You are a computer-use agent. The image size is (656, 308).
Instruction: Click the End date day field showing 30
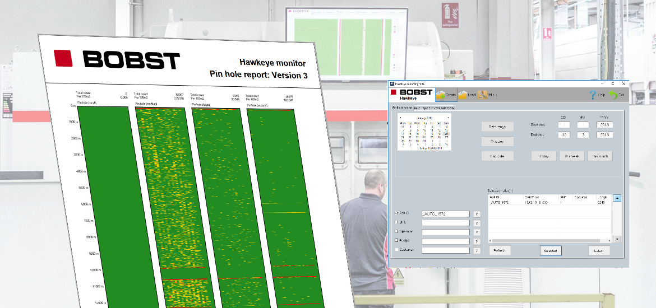[x=564, y=135]
